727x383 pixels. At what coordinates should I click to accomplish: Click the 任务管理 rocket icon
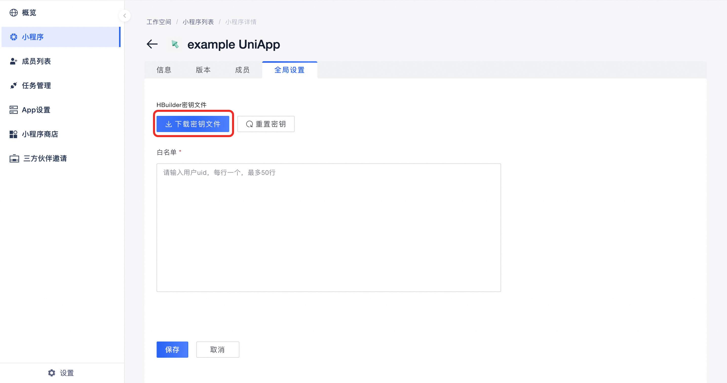click(13, 86)
